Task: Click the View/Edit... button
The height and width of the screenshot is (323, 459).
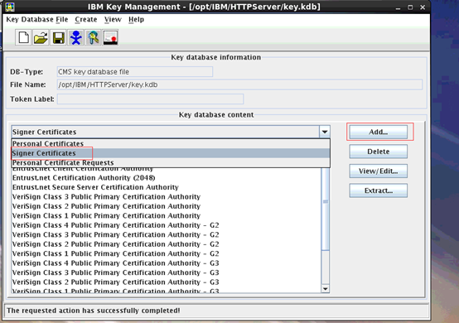Action: click(378, 171)
